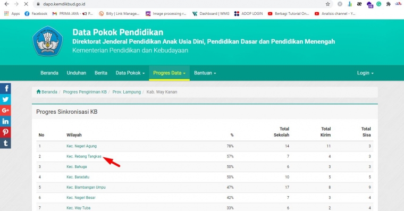Click the Progres Sinkronisasi KB heading

[x=67, y=112]
